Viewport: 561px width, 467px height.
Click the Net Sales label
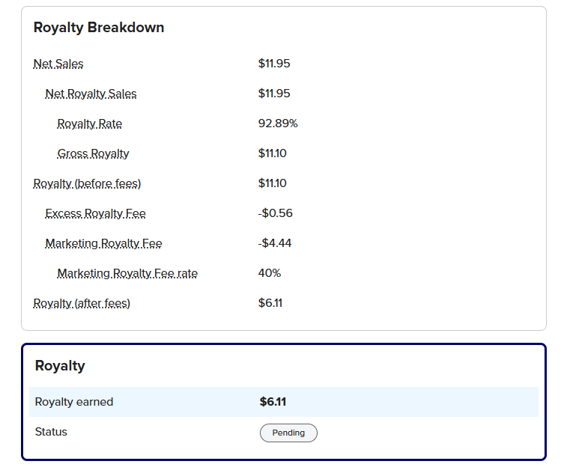[58, 64]
